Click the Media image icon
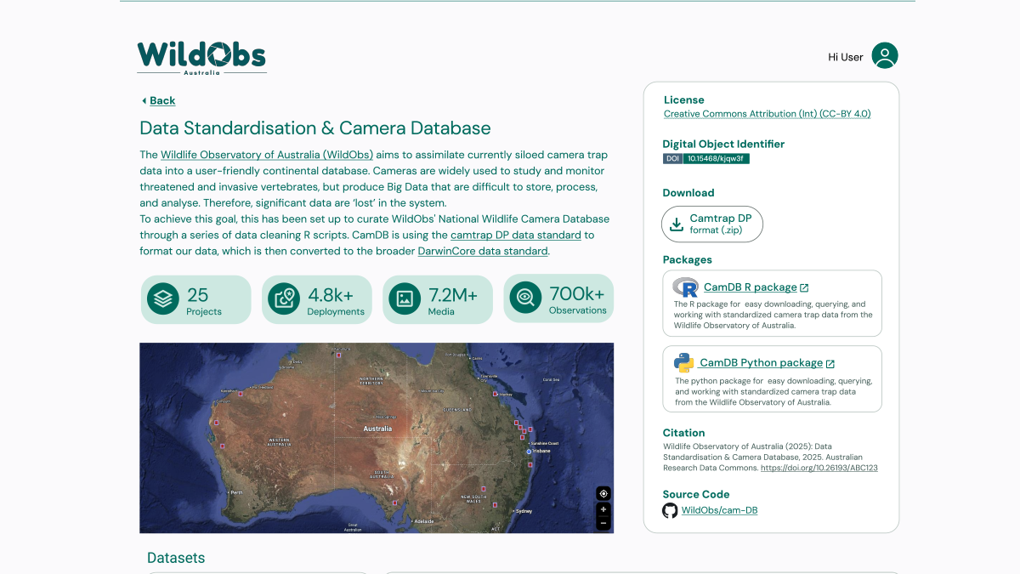The width and height of the screenshot is (1020, 574). (x=405, y=298)
